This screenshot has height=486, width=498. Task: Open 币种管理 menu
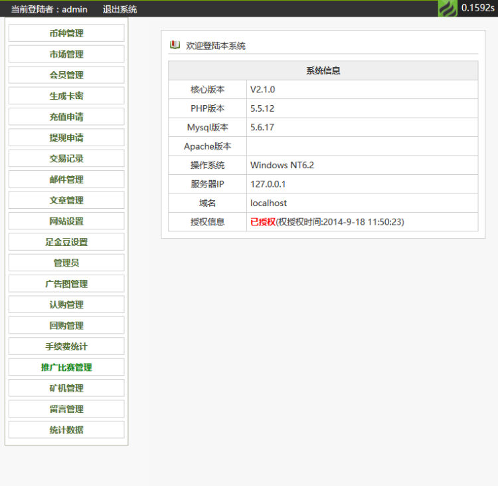click(x=66, y=33)
